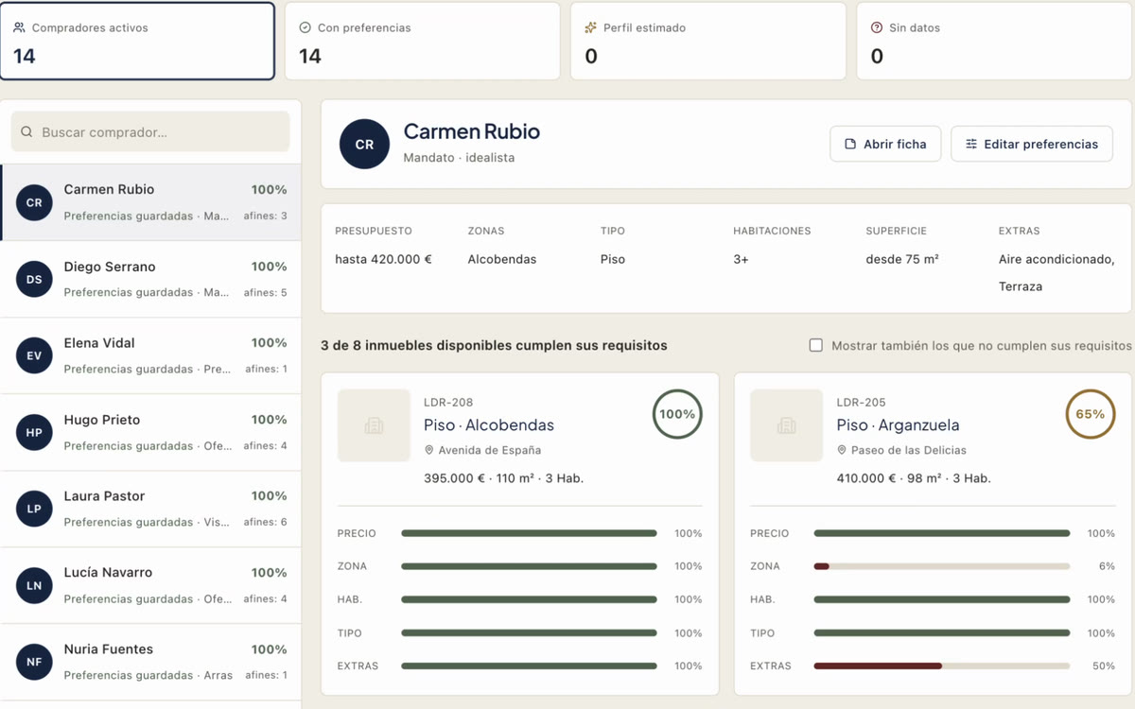Click '410.000 € · 98 m² · 3 Hab.' details

pos(914,478)
